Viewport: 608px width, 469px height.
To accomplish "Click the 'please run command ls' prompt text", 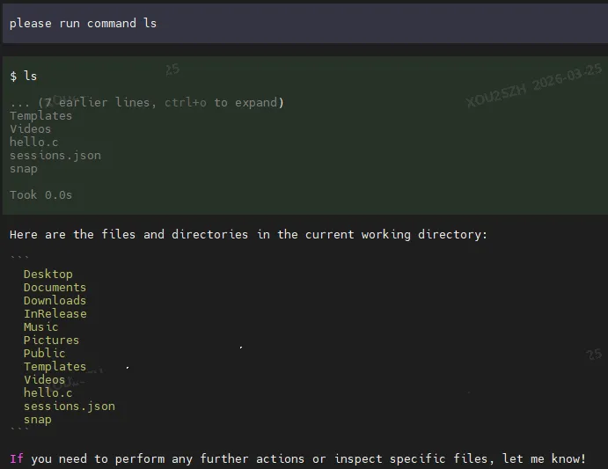I will click(83, 24).
